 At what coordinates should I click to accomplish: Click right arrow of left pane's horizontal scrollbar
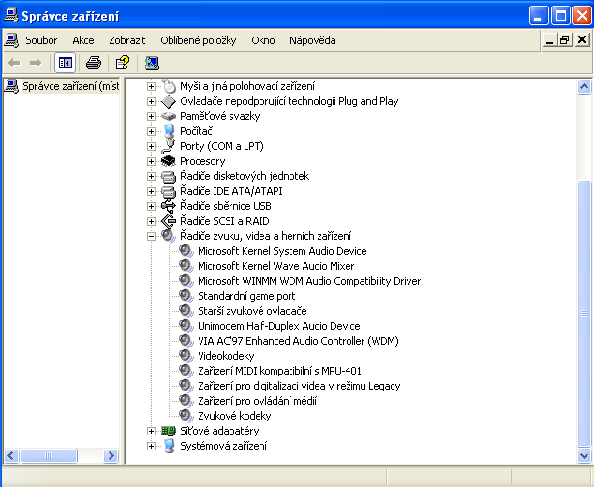tap(111, 456)
